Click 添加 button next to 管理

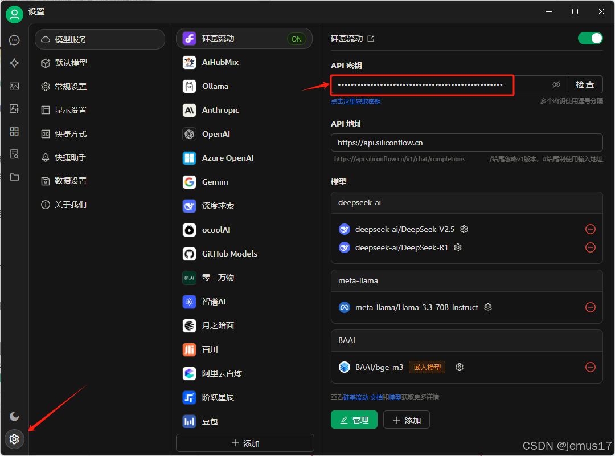coord(407,420)
